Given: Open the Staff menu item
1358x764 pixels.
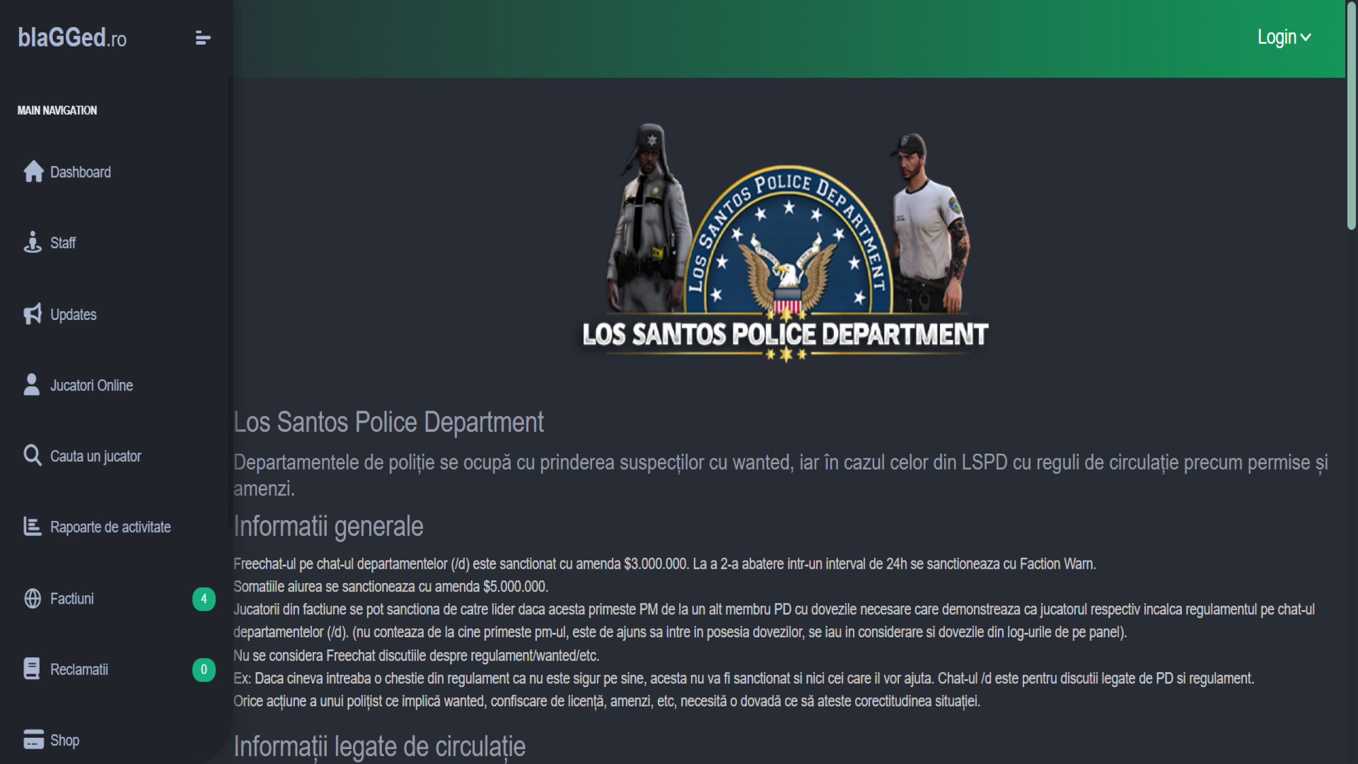Looking at the screenshot, I should tap(63, 243).
